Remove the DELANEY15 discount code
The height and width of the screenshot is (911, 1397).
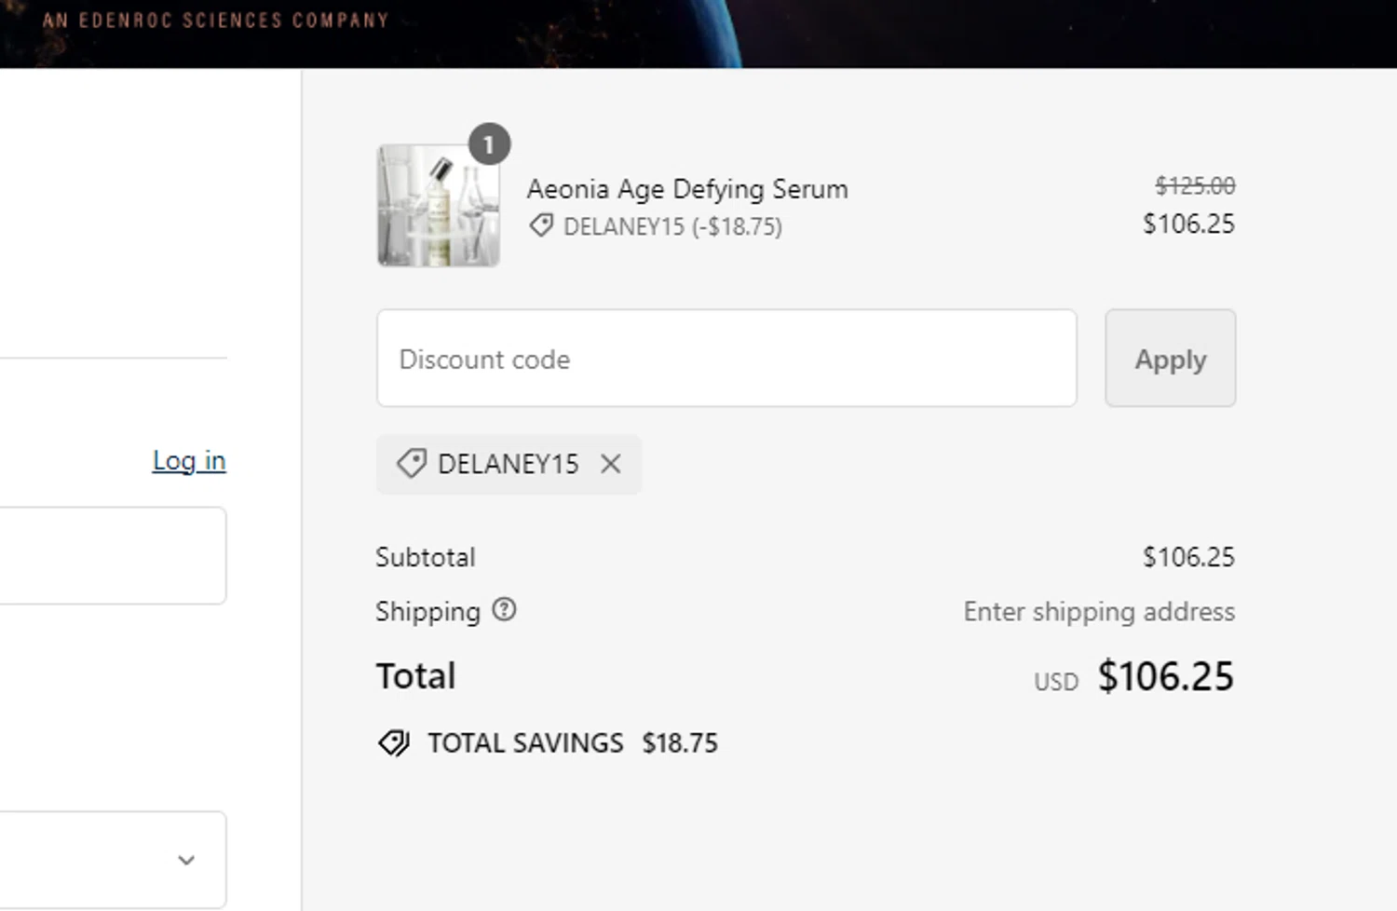610,464
